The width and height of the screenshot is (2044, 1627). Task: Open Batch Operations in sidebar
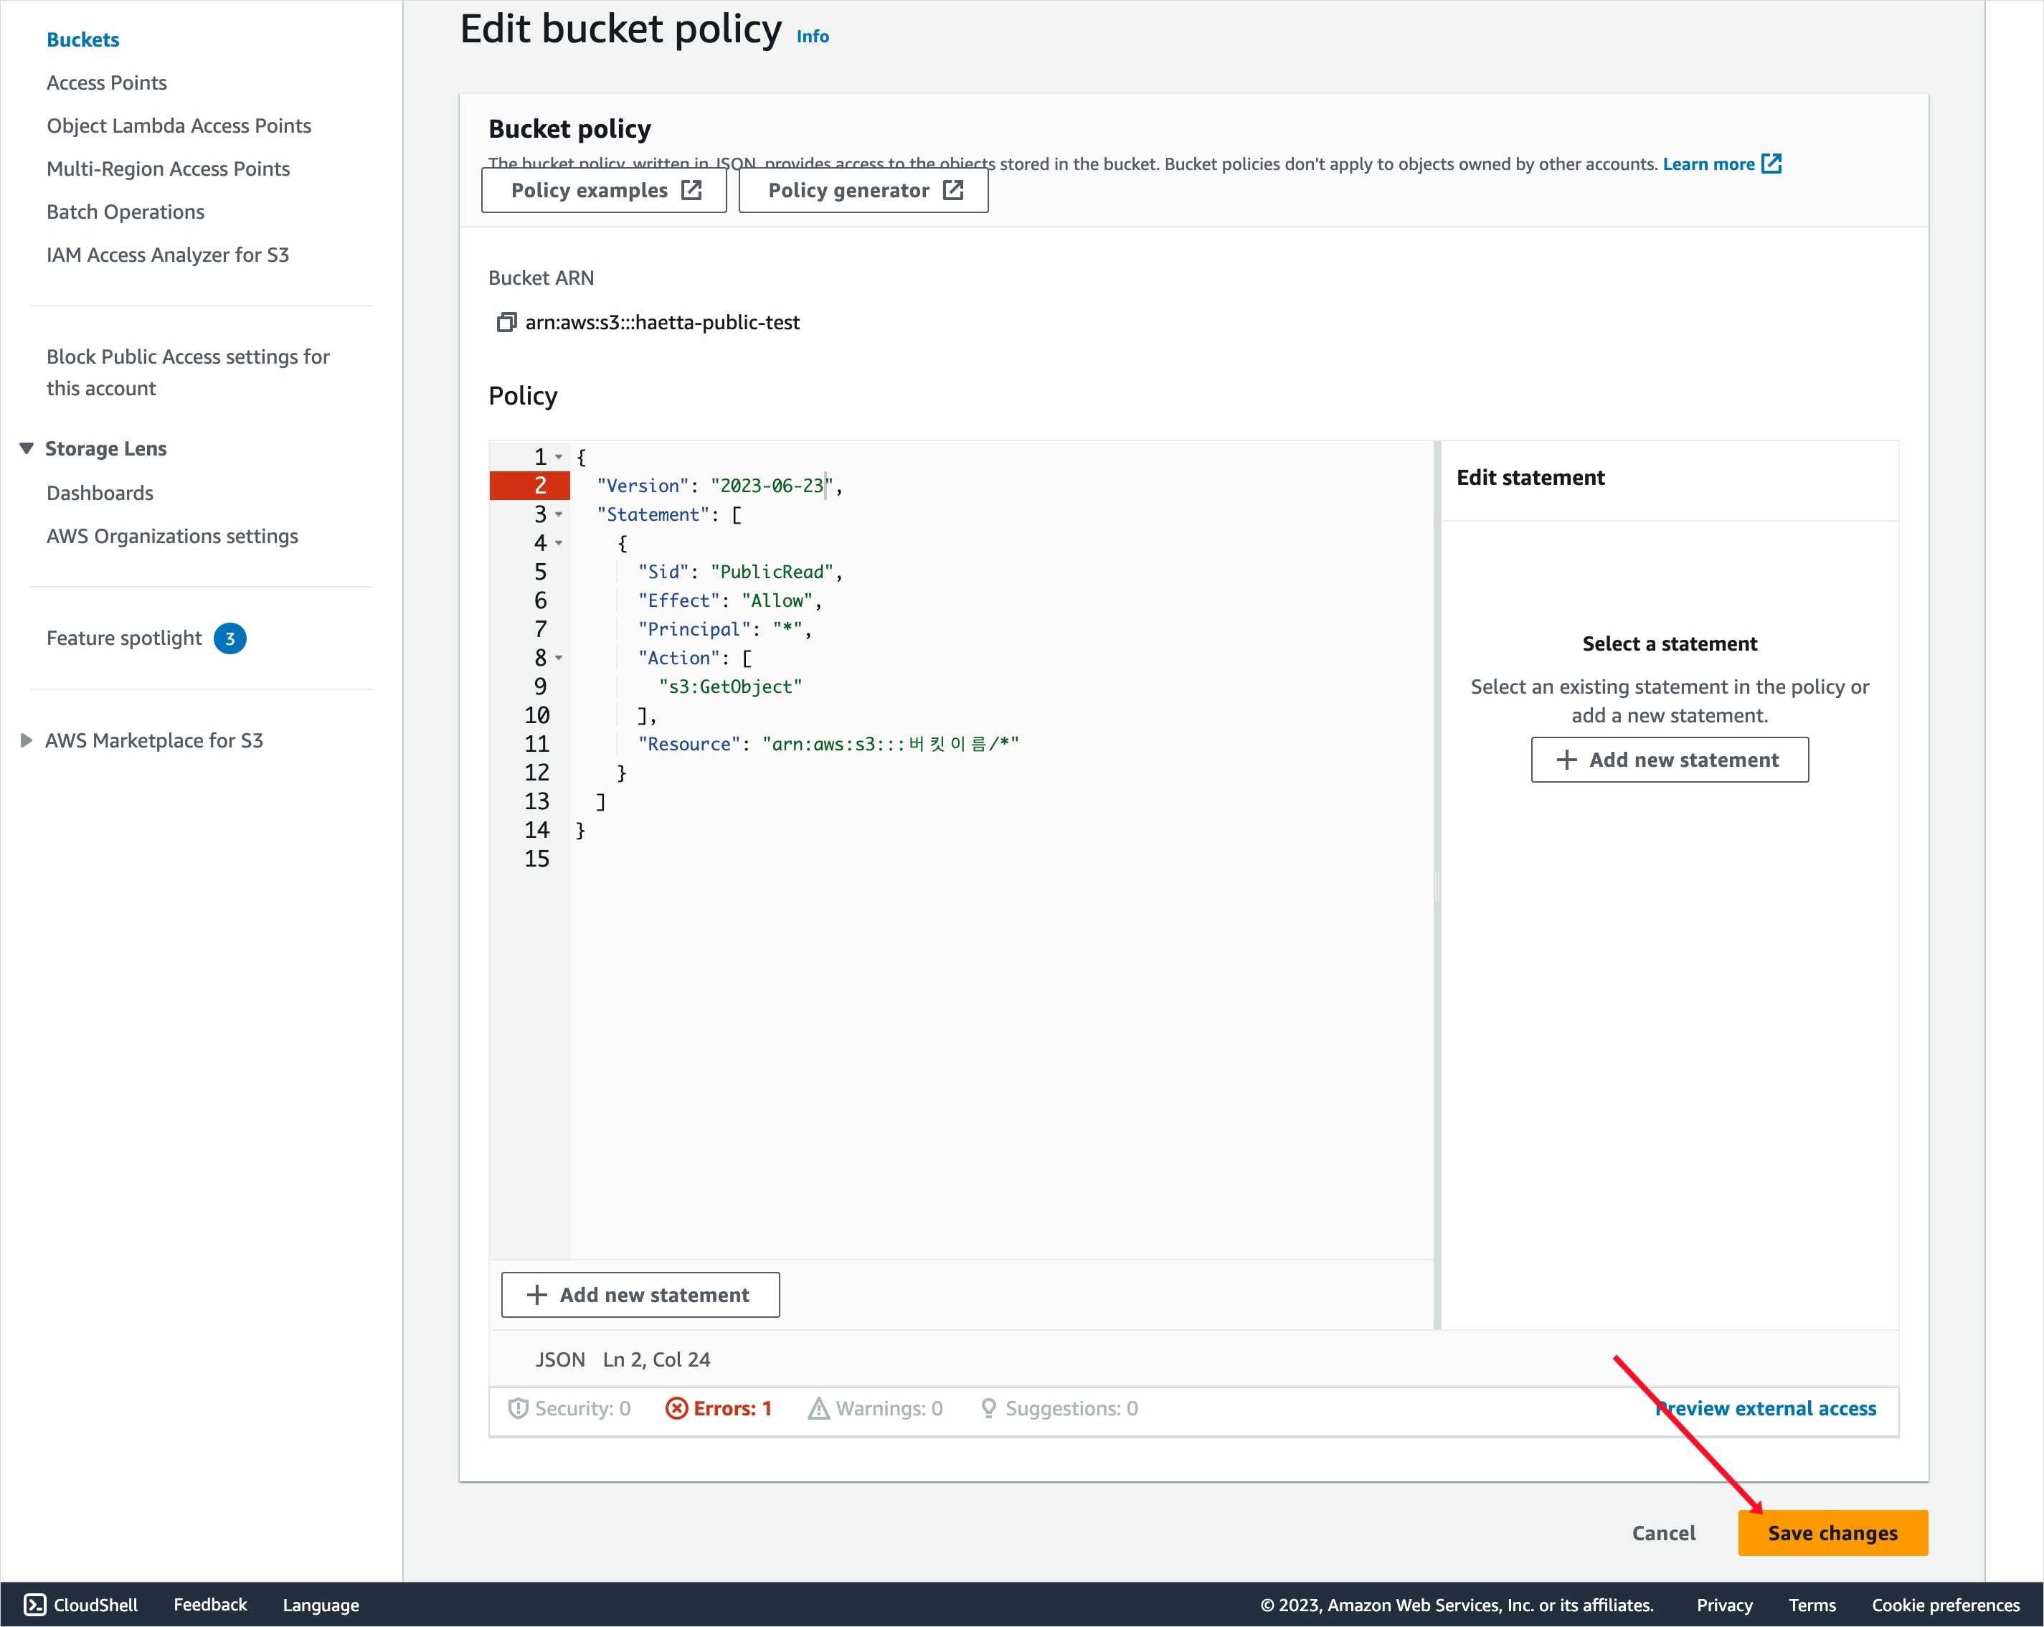point(125,212)
